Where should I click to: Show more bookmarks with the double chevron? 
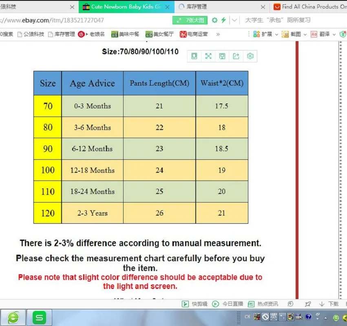click(x=218, y=34)
